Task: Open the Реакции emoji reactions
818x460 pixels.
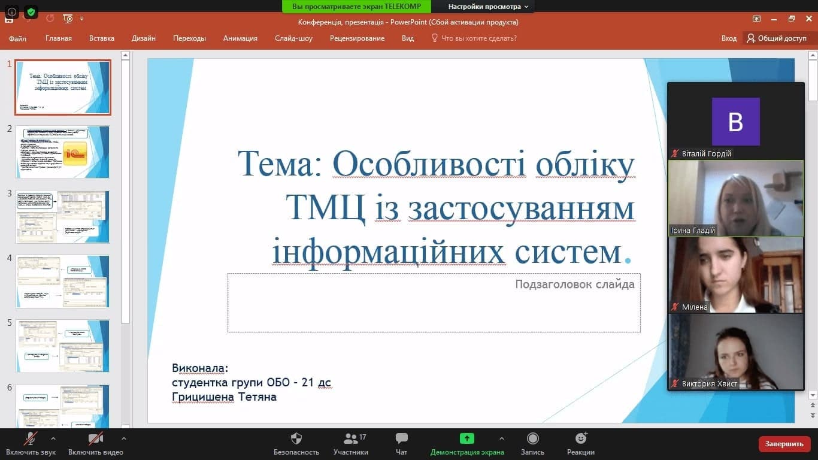Action: coord(580,439)
